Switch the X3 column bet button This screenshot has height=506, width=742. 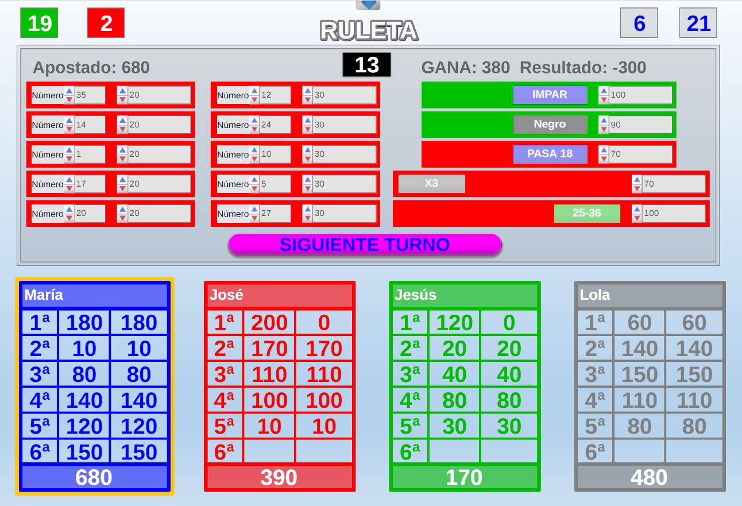(431, 184)
